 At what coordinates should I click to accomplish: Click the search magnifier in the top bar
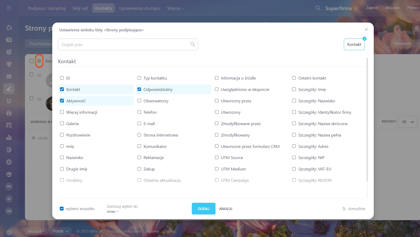click(x=318, y=8)
